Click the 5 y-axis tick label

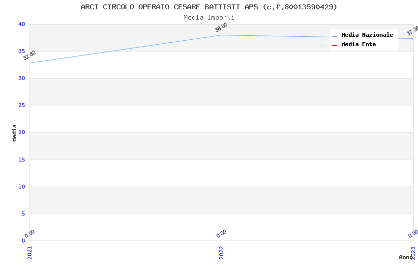(x=23, y=214)
